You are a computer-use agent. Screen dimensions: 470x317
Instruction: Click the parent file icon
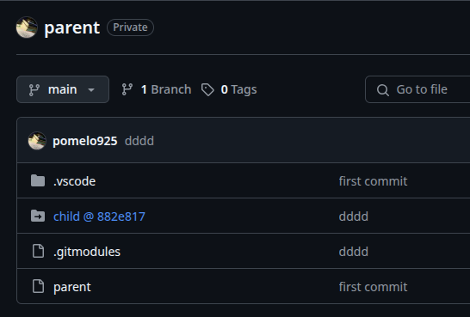(38, 286)
